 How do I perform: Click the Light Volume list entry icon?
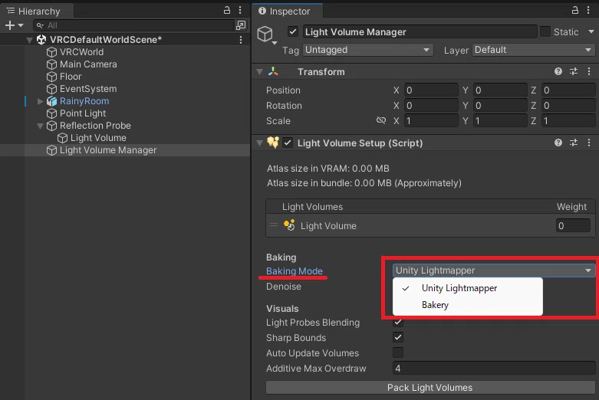tap(289, 225)
